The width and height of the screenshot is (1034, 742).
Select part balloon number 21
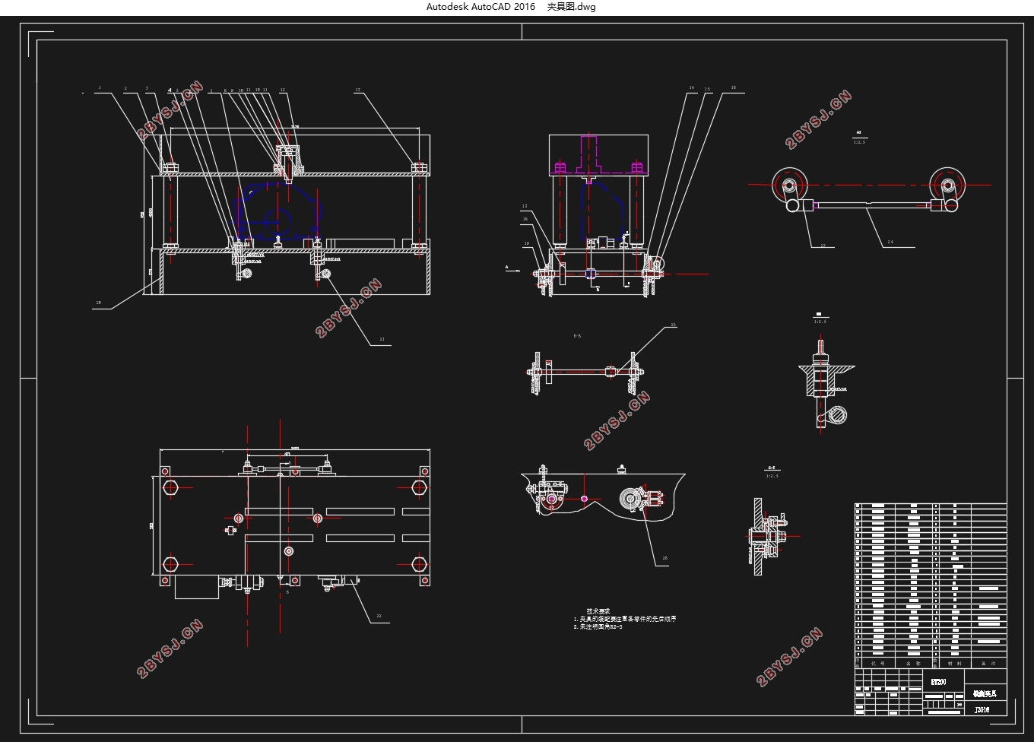pos(382,339)
